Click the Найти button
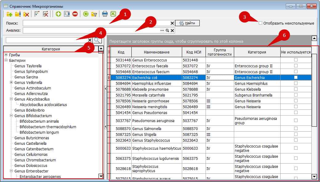320x182 pixels. coord(187,23)
